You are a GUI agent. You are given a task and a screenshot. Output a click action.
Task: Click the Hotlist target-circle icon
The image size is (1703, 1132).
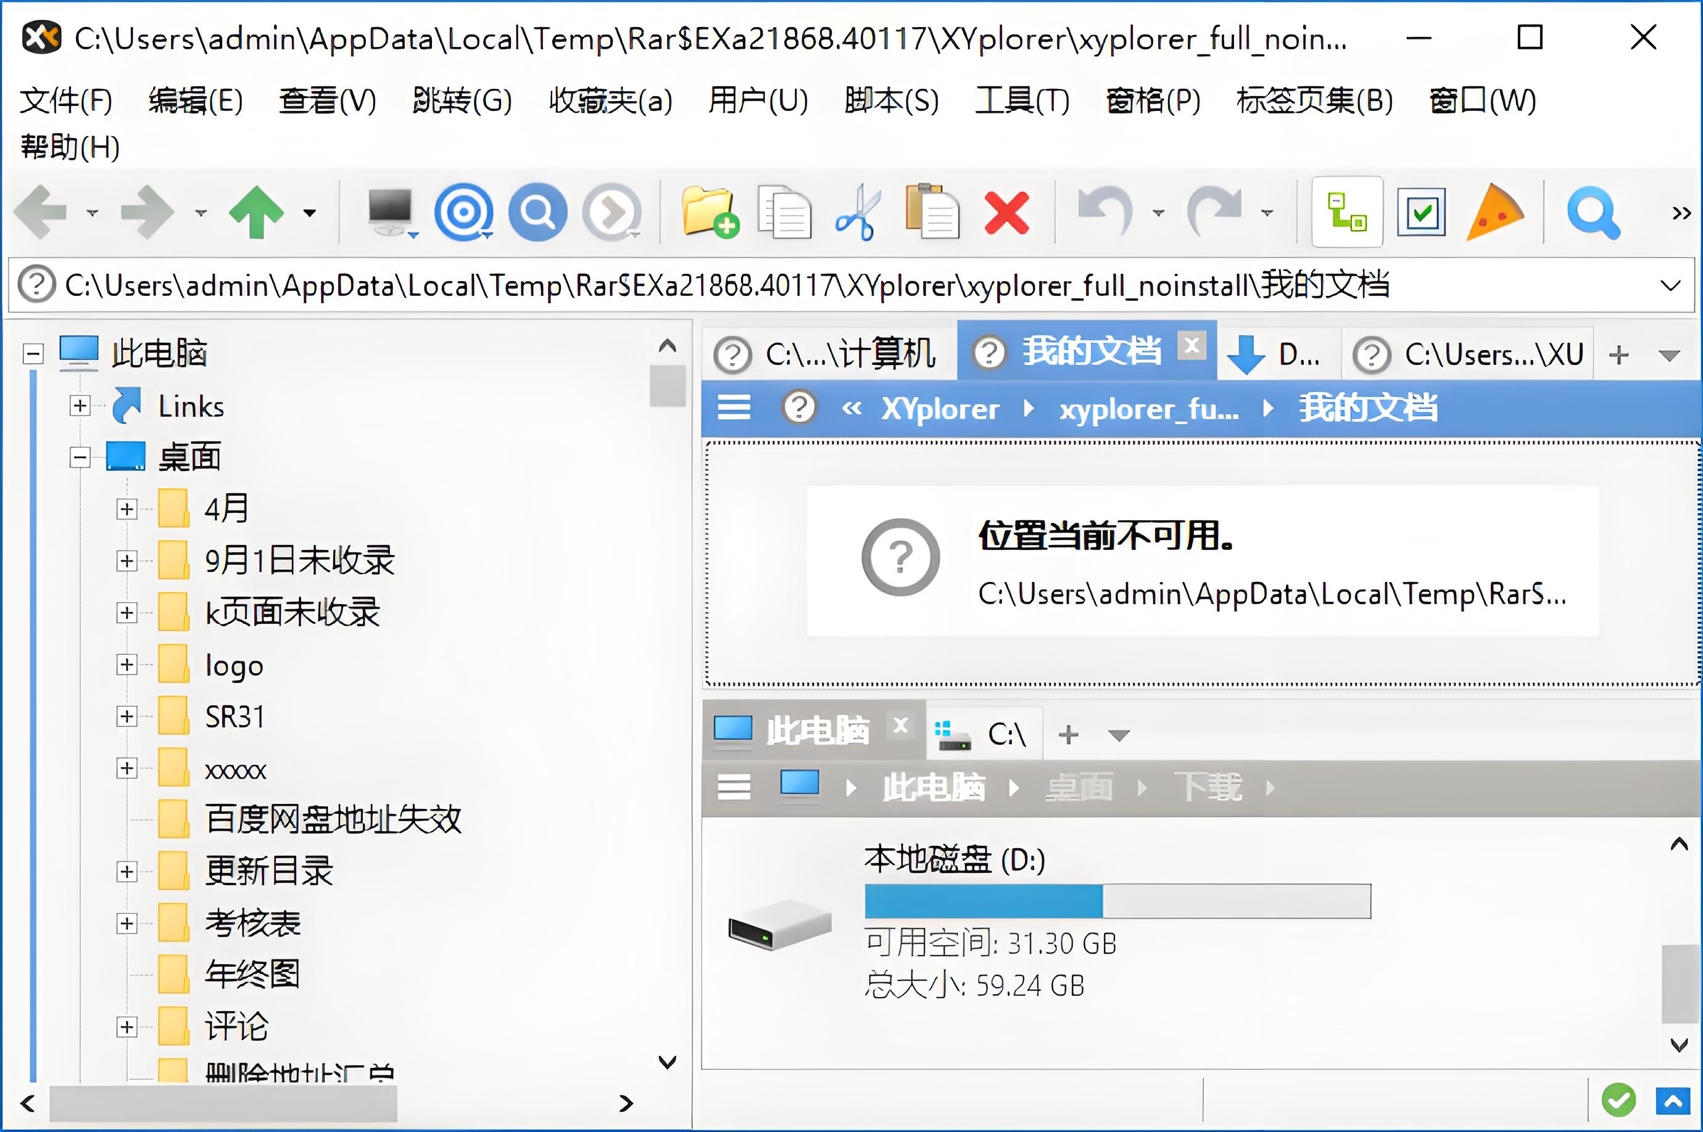(x=463, y=212)
